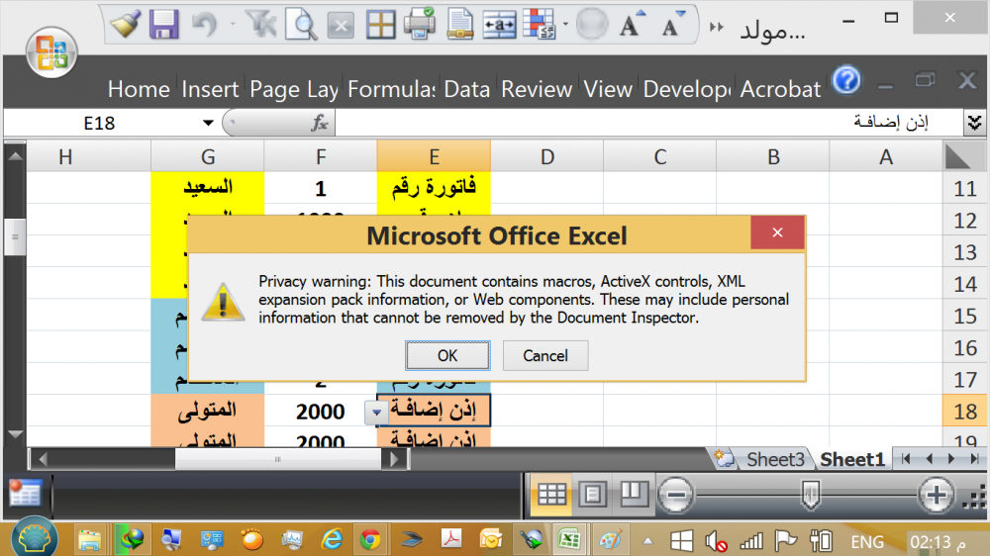
Task: Click the clear filter funnel icon
Action: coord(261,26)
